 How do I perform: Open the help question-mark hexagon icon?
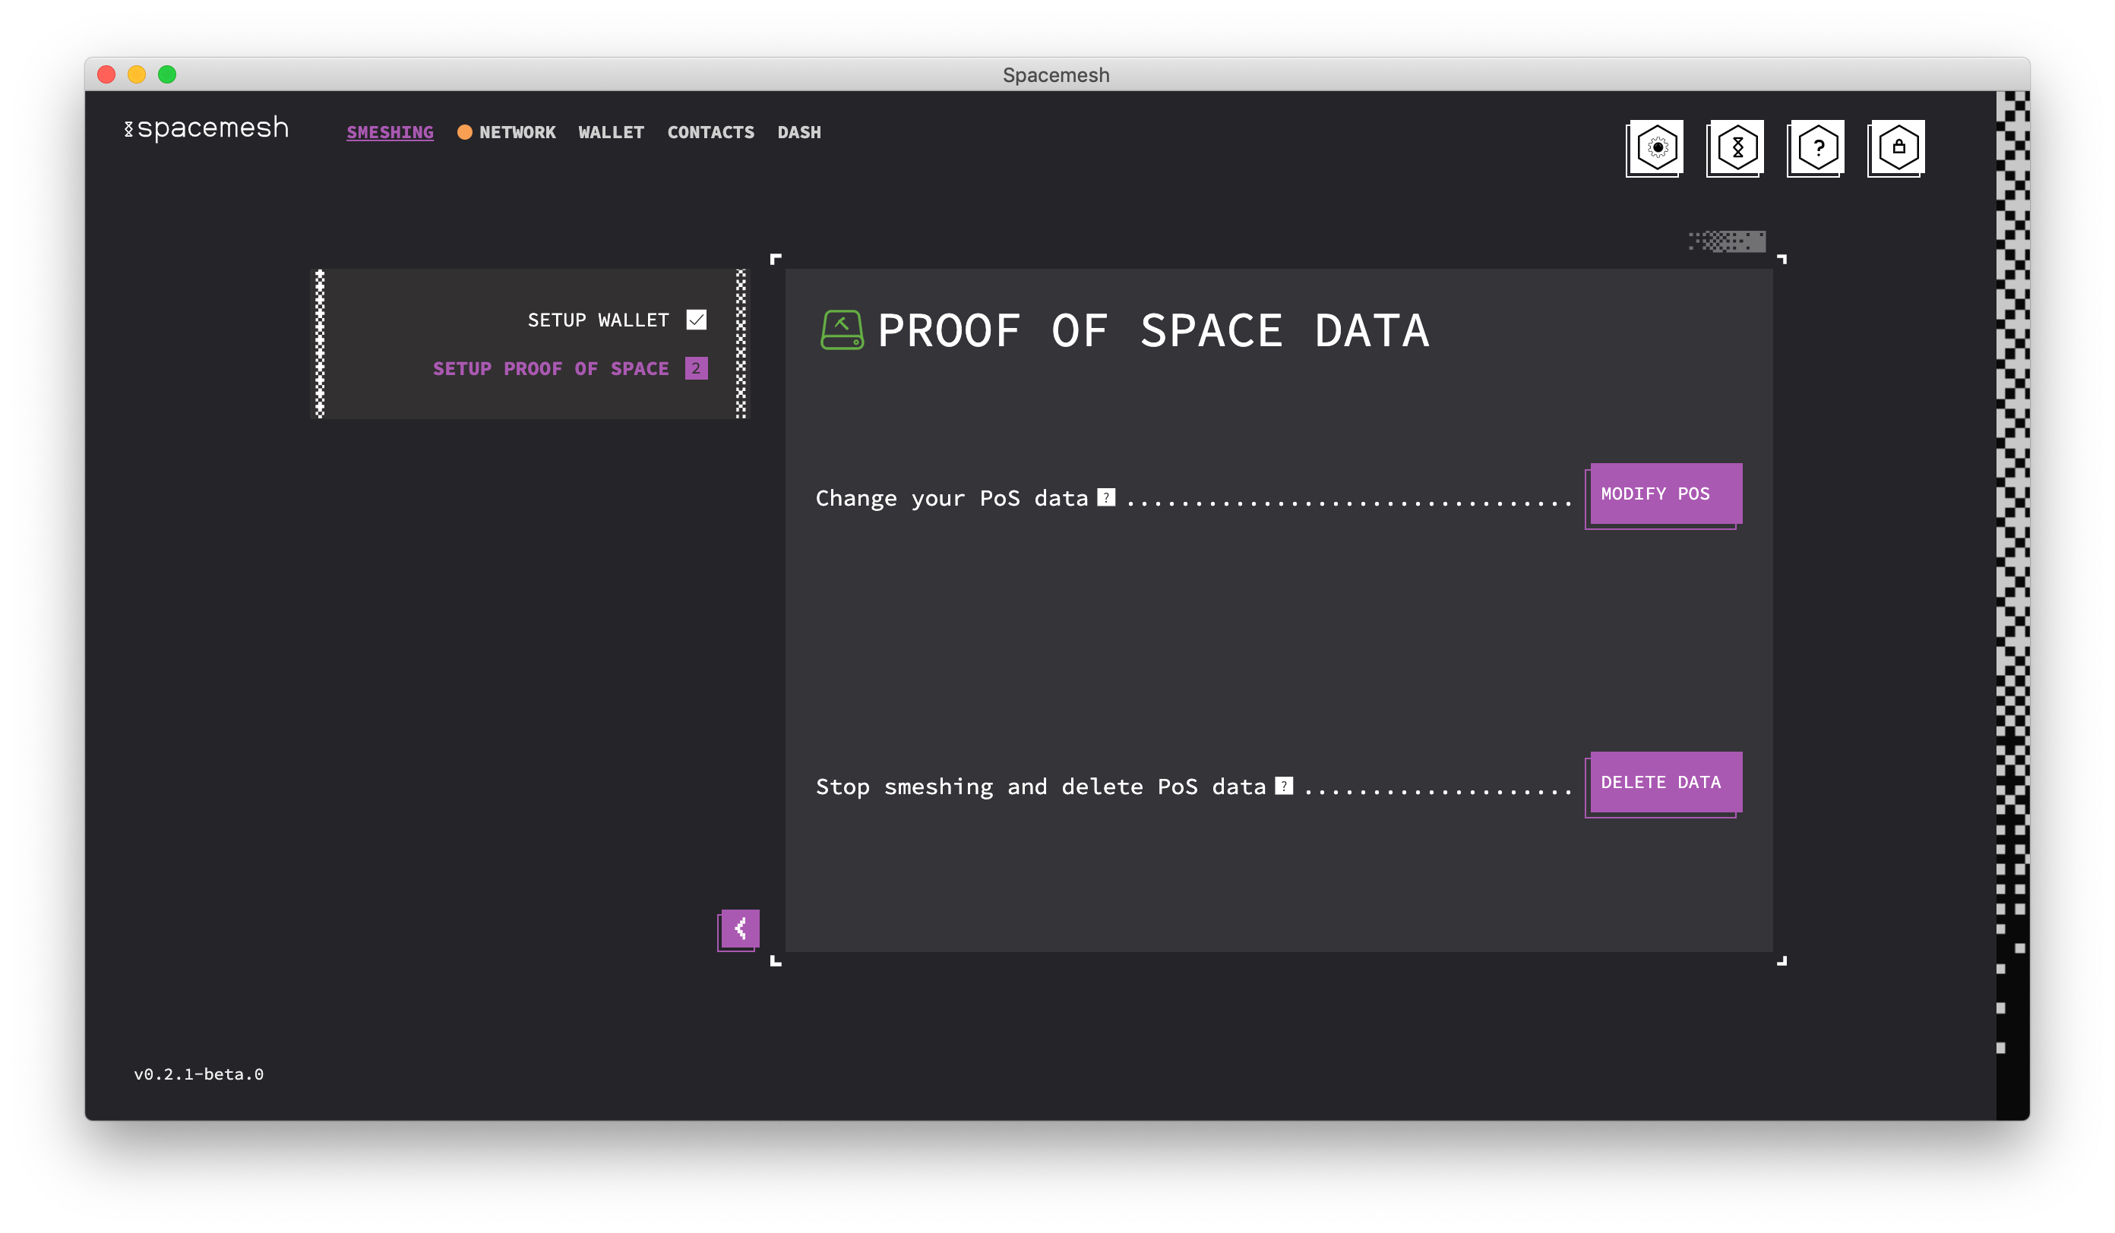pyautogui.click(x=1818, y=147)
